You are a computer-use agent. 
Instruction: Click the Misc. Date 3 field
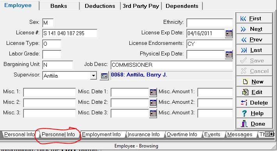click(x=130, y=114)
